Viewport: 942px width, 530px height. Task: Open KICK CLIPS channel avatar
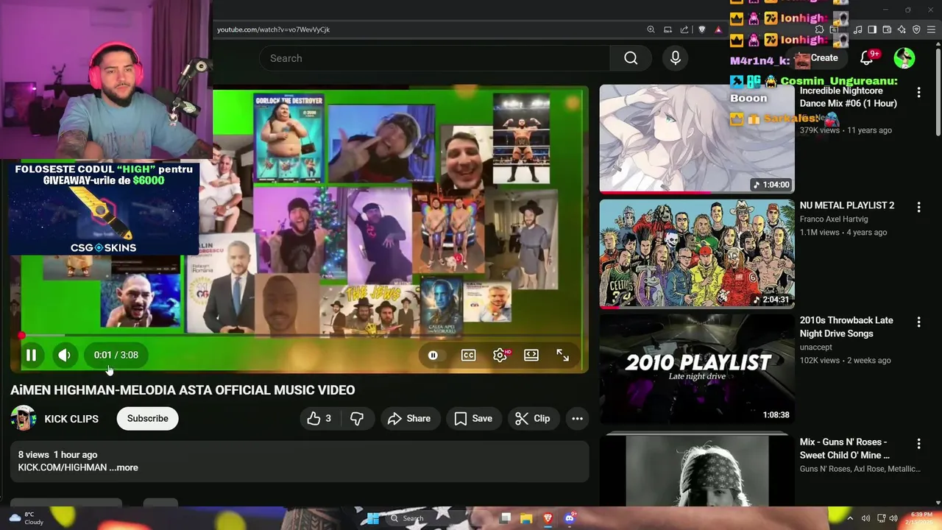click(23, 418)
